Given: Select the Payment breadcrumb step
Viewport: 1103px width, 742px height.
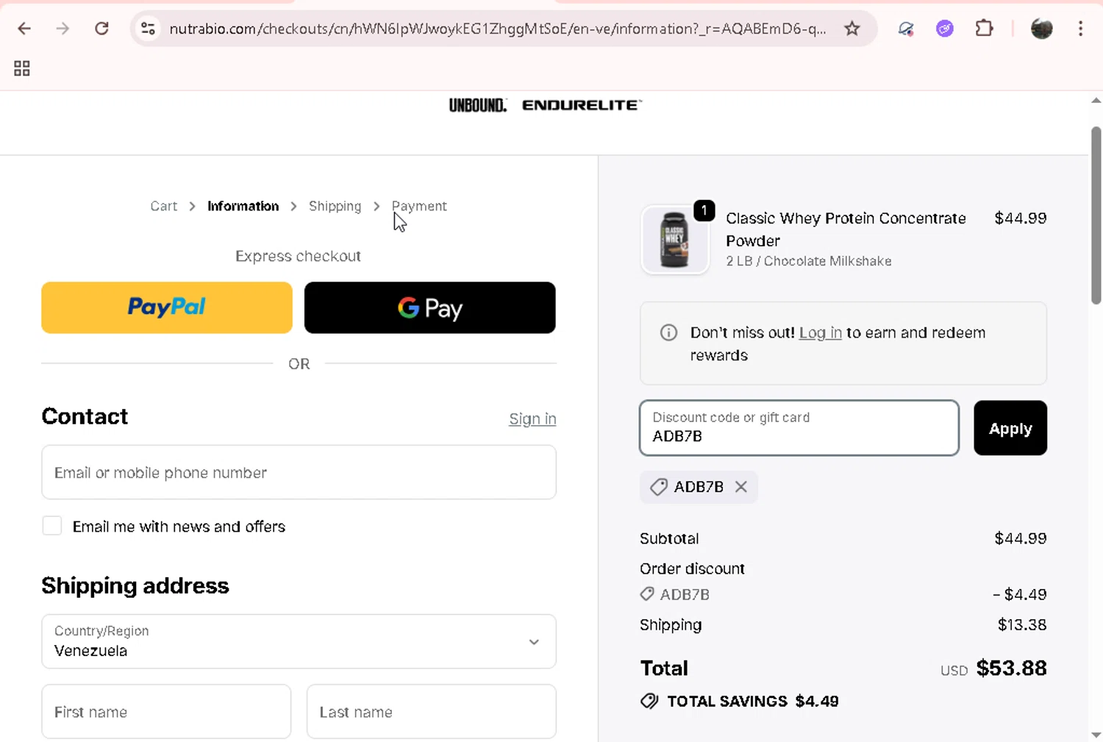Looking at the screenshot, I should (419, 206).
